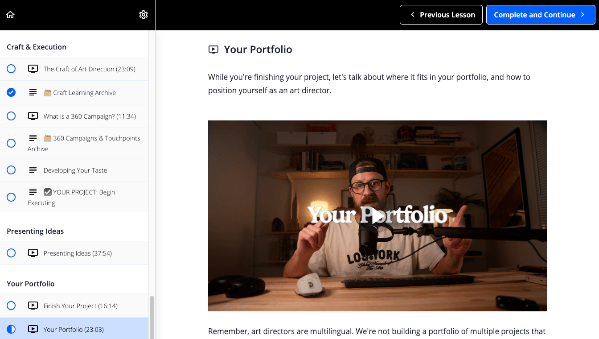The height and width of the screenshot is (339, 599).
Task: Play the Your Portfolio video
Action: pos(377,215)
